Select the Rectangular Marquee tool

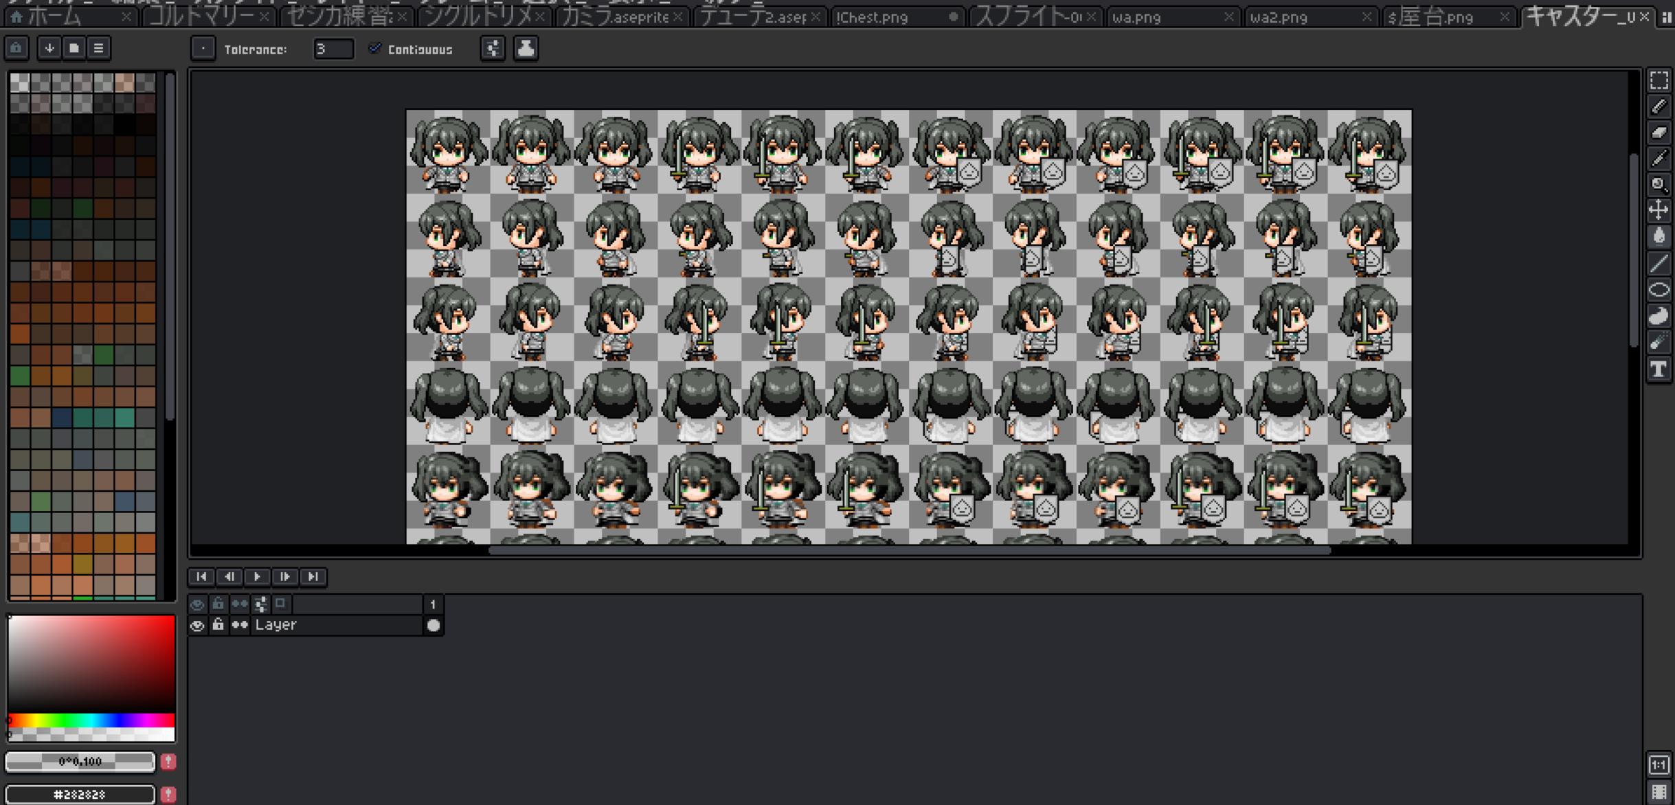(x=1659, y=80)
